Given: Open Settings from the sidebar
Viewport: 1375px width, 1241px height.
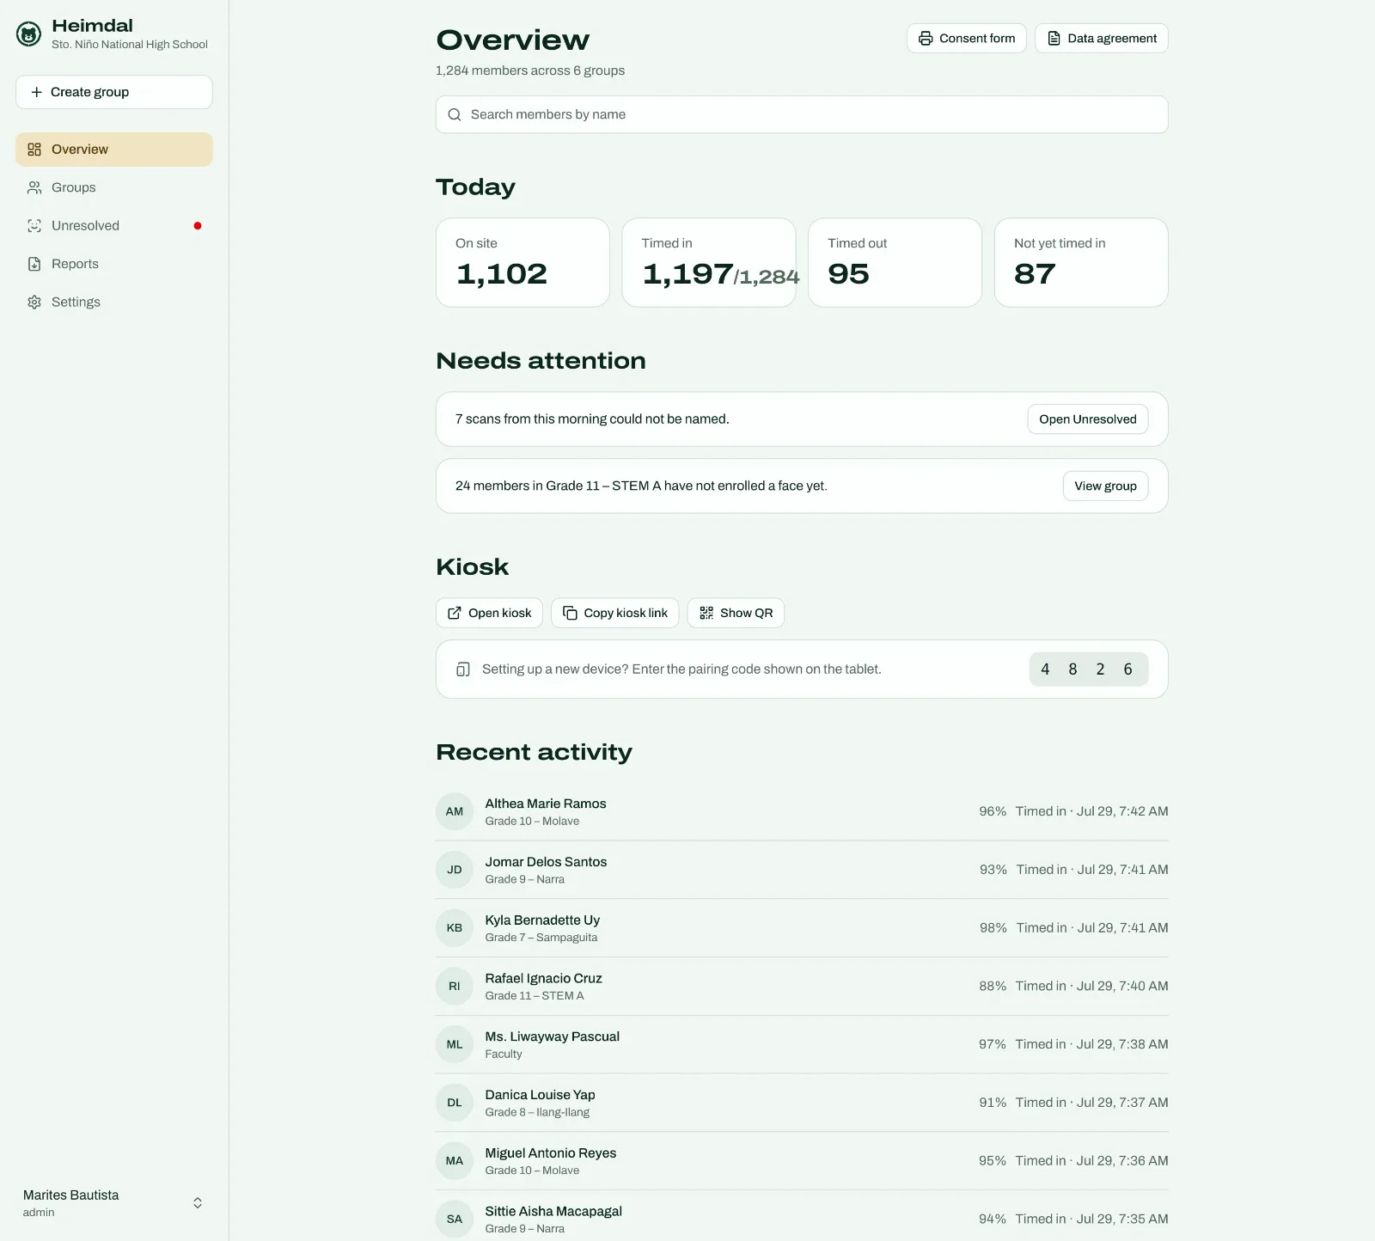Looking at the screenshot, I should tap(114, 303).
